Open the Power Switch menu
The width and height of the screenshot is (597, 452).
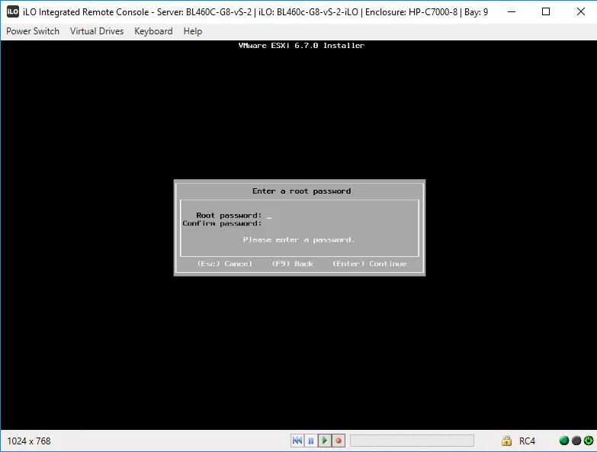33,31
